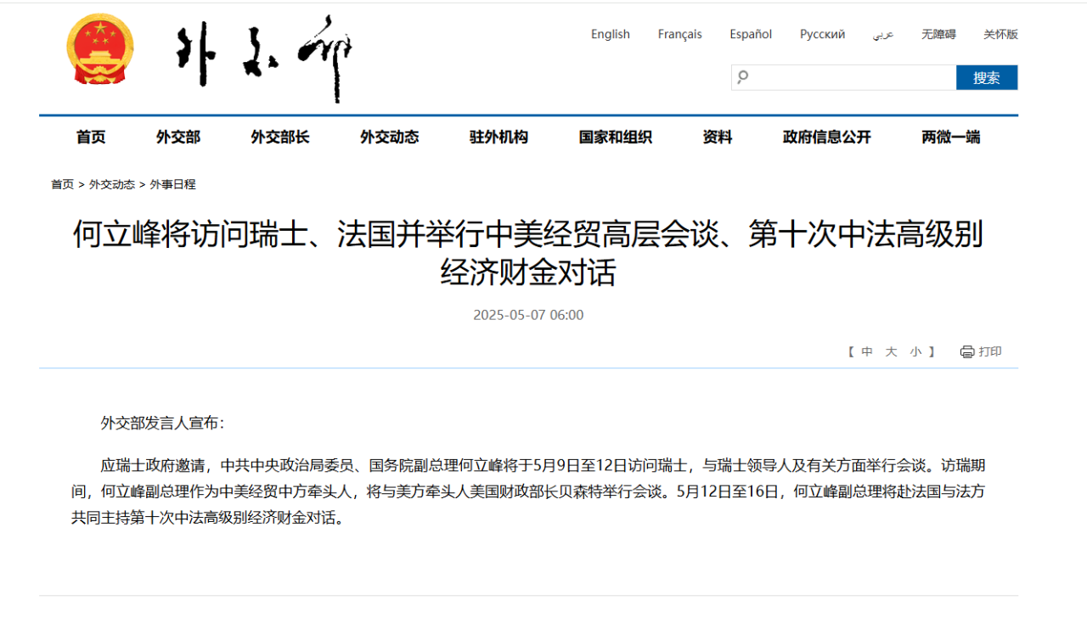
Task: Select 国家和组织 in the navigation bar
Action: pyautogui.click(x=615, y=137)
